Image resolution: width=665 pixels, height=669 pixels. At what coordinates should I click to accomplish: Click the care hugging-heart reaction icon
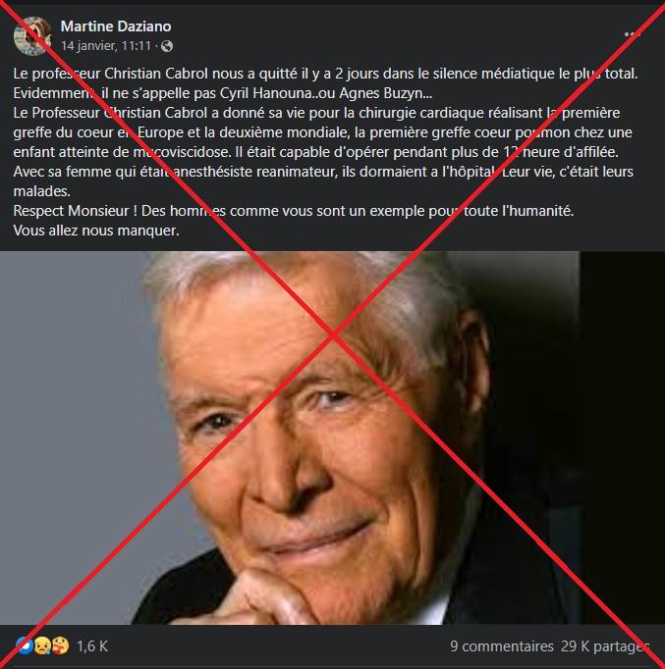[60, 646]
